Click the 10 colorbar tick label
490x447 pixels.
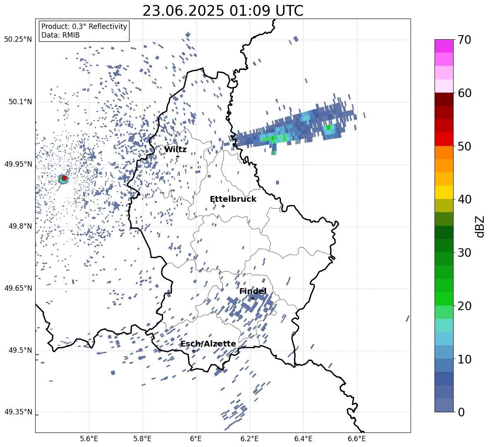464,359
